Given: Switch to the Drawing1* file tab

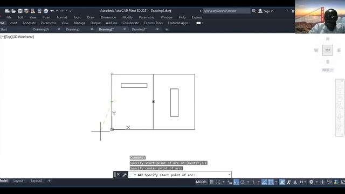Looking at the screenshot, I should (139, 29).
